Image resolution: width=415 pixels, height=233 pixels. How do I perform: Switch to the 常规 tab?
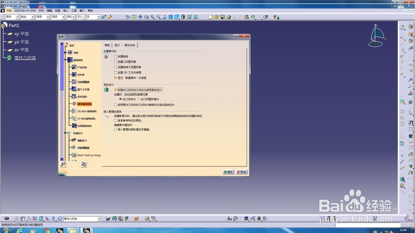(107, 45)
